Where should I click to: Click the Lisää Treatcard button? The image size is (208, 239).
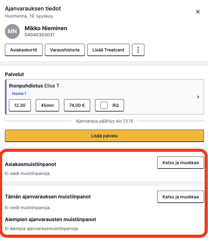(x=108, y=50)
